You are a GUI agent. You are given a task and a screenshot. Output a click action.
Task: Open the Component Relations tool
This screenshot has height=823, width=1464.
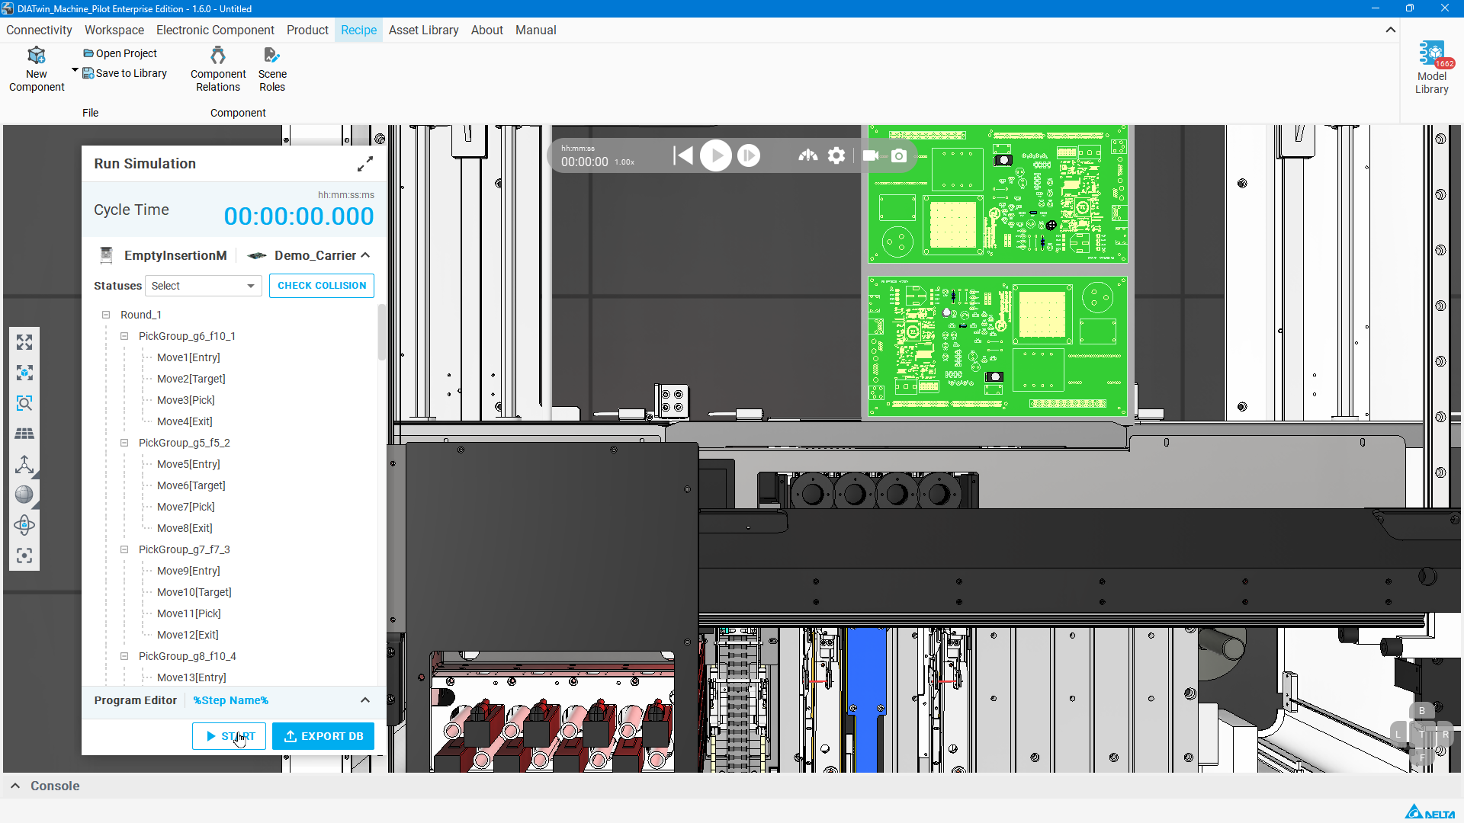pos(218,69)
